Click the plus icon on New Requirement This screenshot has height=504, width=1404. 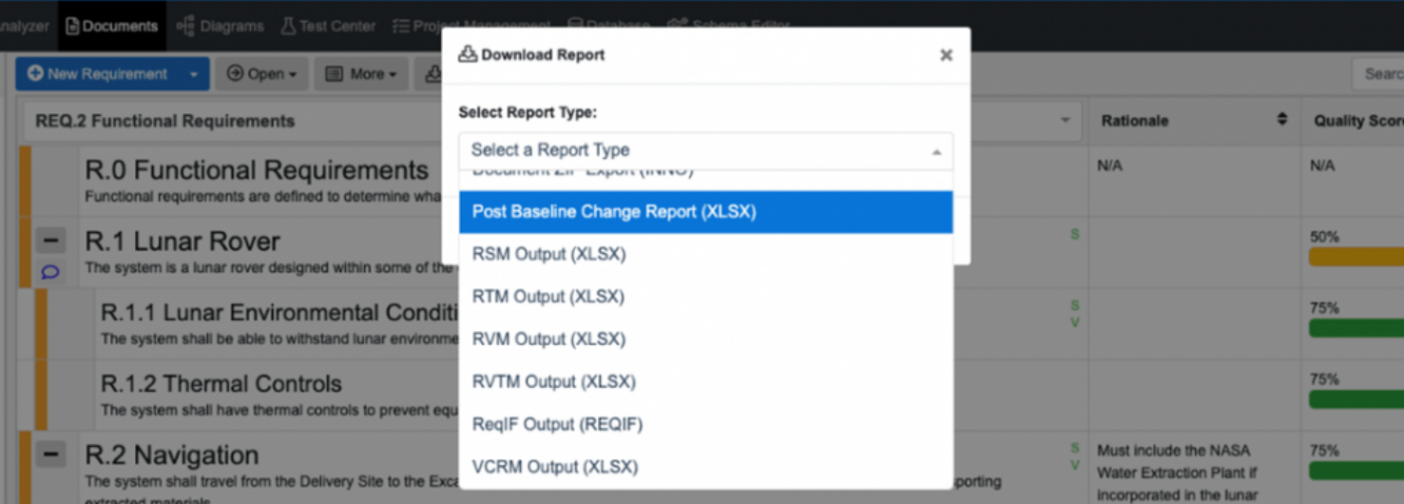pyautogui.click(x=35, y=73)
